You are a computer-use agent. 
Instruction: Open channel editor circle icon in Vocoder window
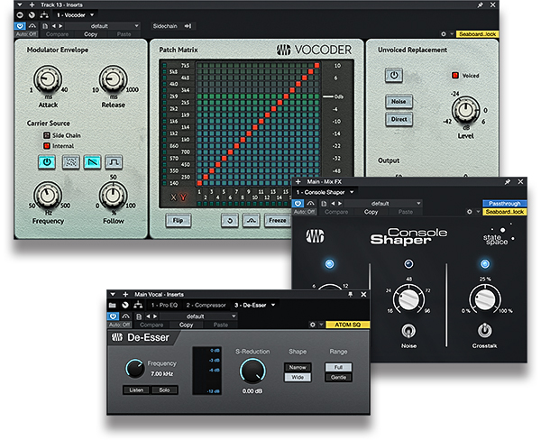pos(20,14)
